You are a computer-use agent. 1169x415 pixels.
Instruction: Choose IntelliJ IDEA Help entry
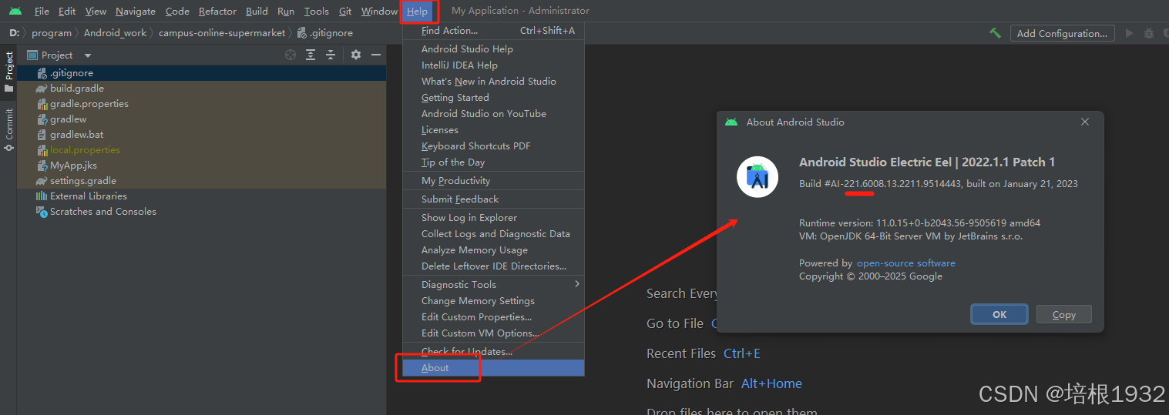493,65
